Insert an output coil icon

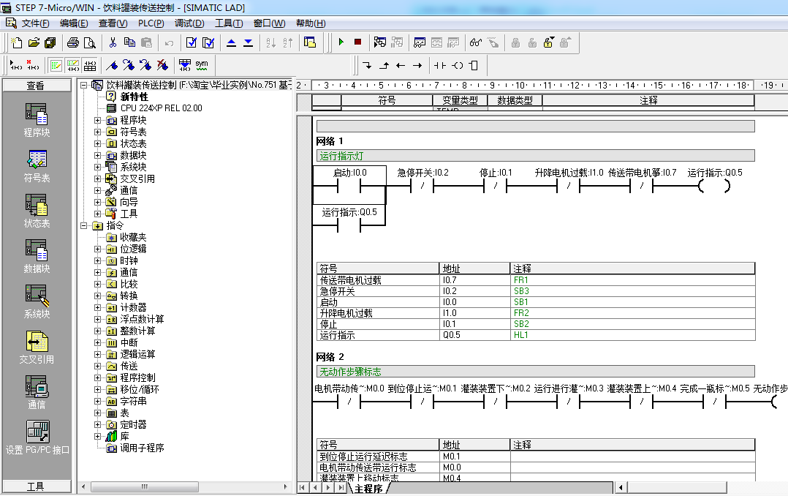click(x=456, y=66)
